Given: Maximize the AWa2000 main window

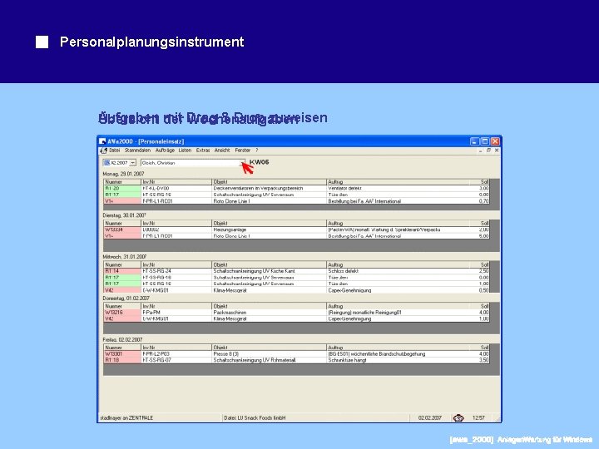Looking at the screenshot, I should click(485, 141).
